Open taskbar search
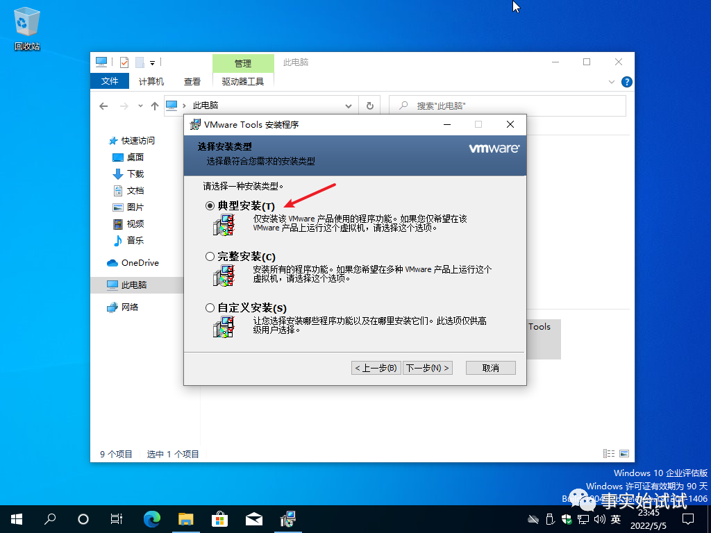Viewport: 711px width, 533px height. [x=50, y=519]
